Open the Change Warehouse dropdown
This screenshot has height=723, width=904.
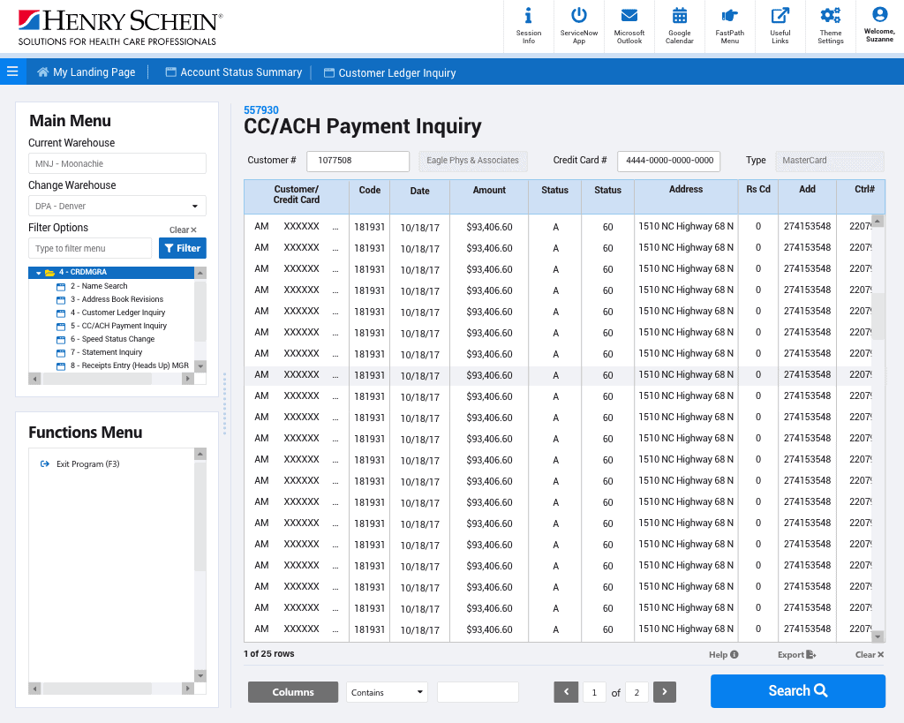117,206
